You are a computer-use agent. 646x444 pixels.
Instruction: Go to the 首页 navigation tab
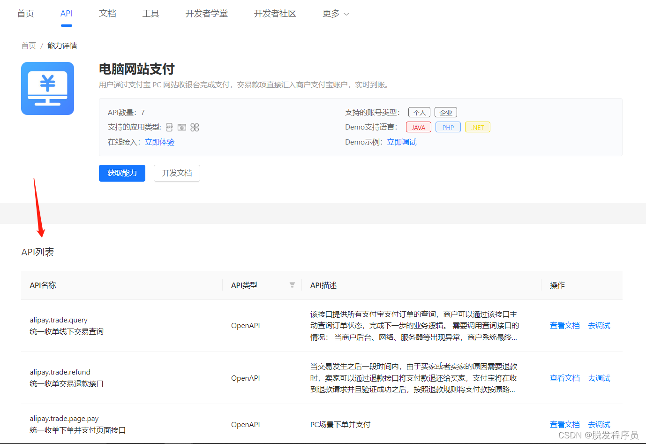tap(25, 14)
